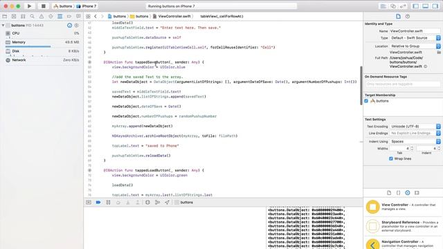Open the Type dropdown Default Swift Source

tap(415, 38)
